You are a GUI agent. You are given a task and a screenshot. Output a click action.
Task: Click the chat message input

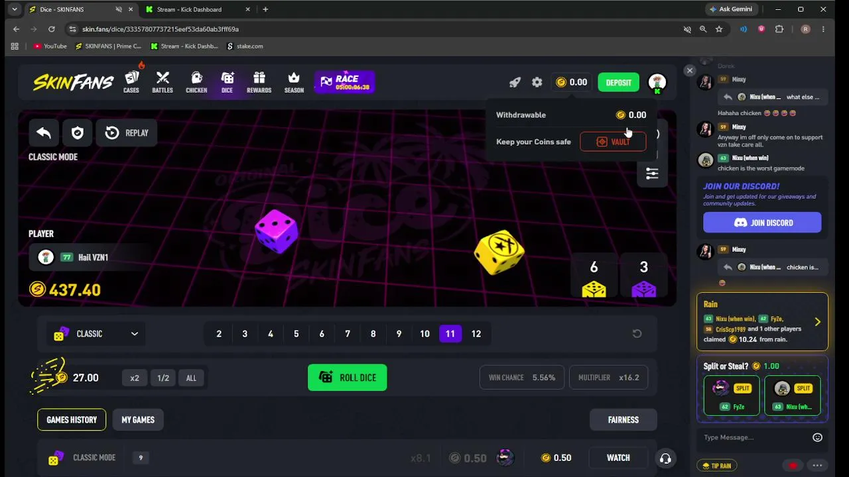756,437
